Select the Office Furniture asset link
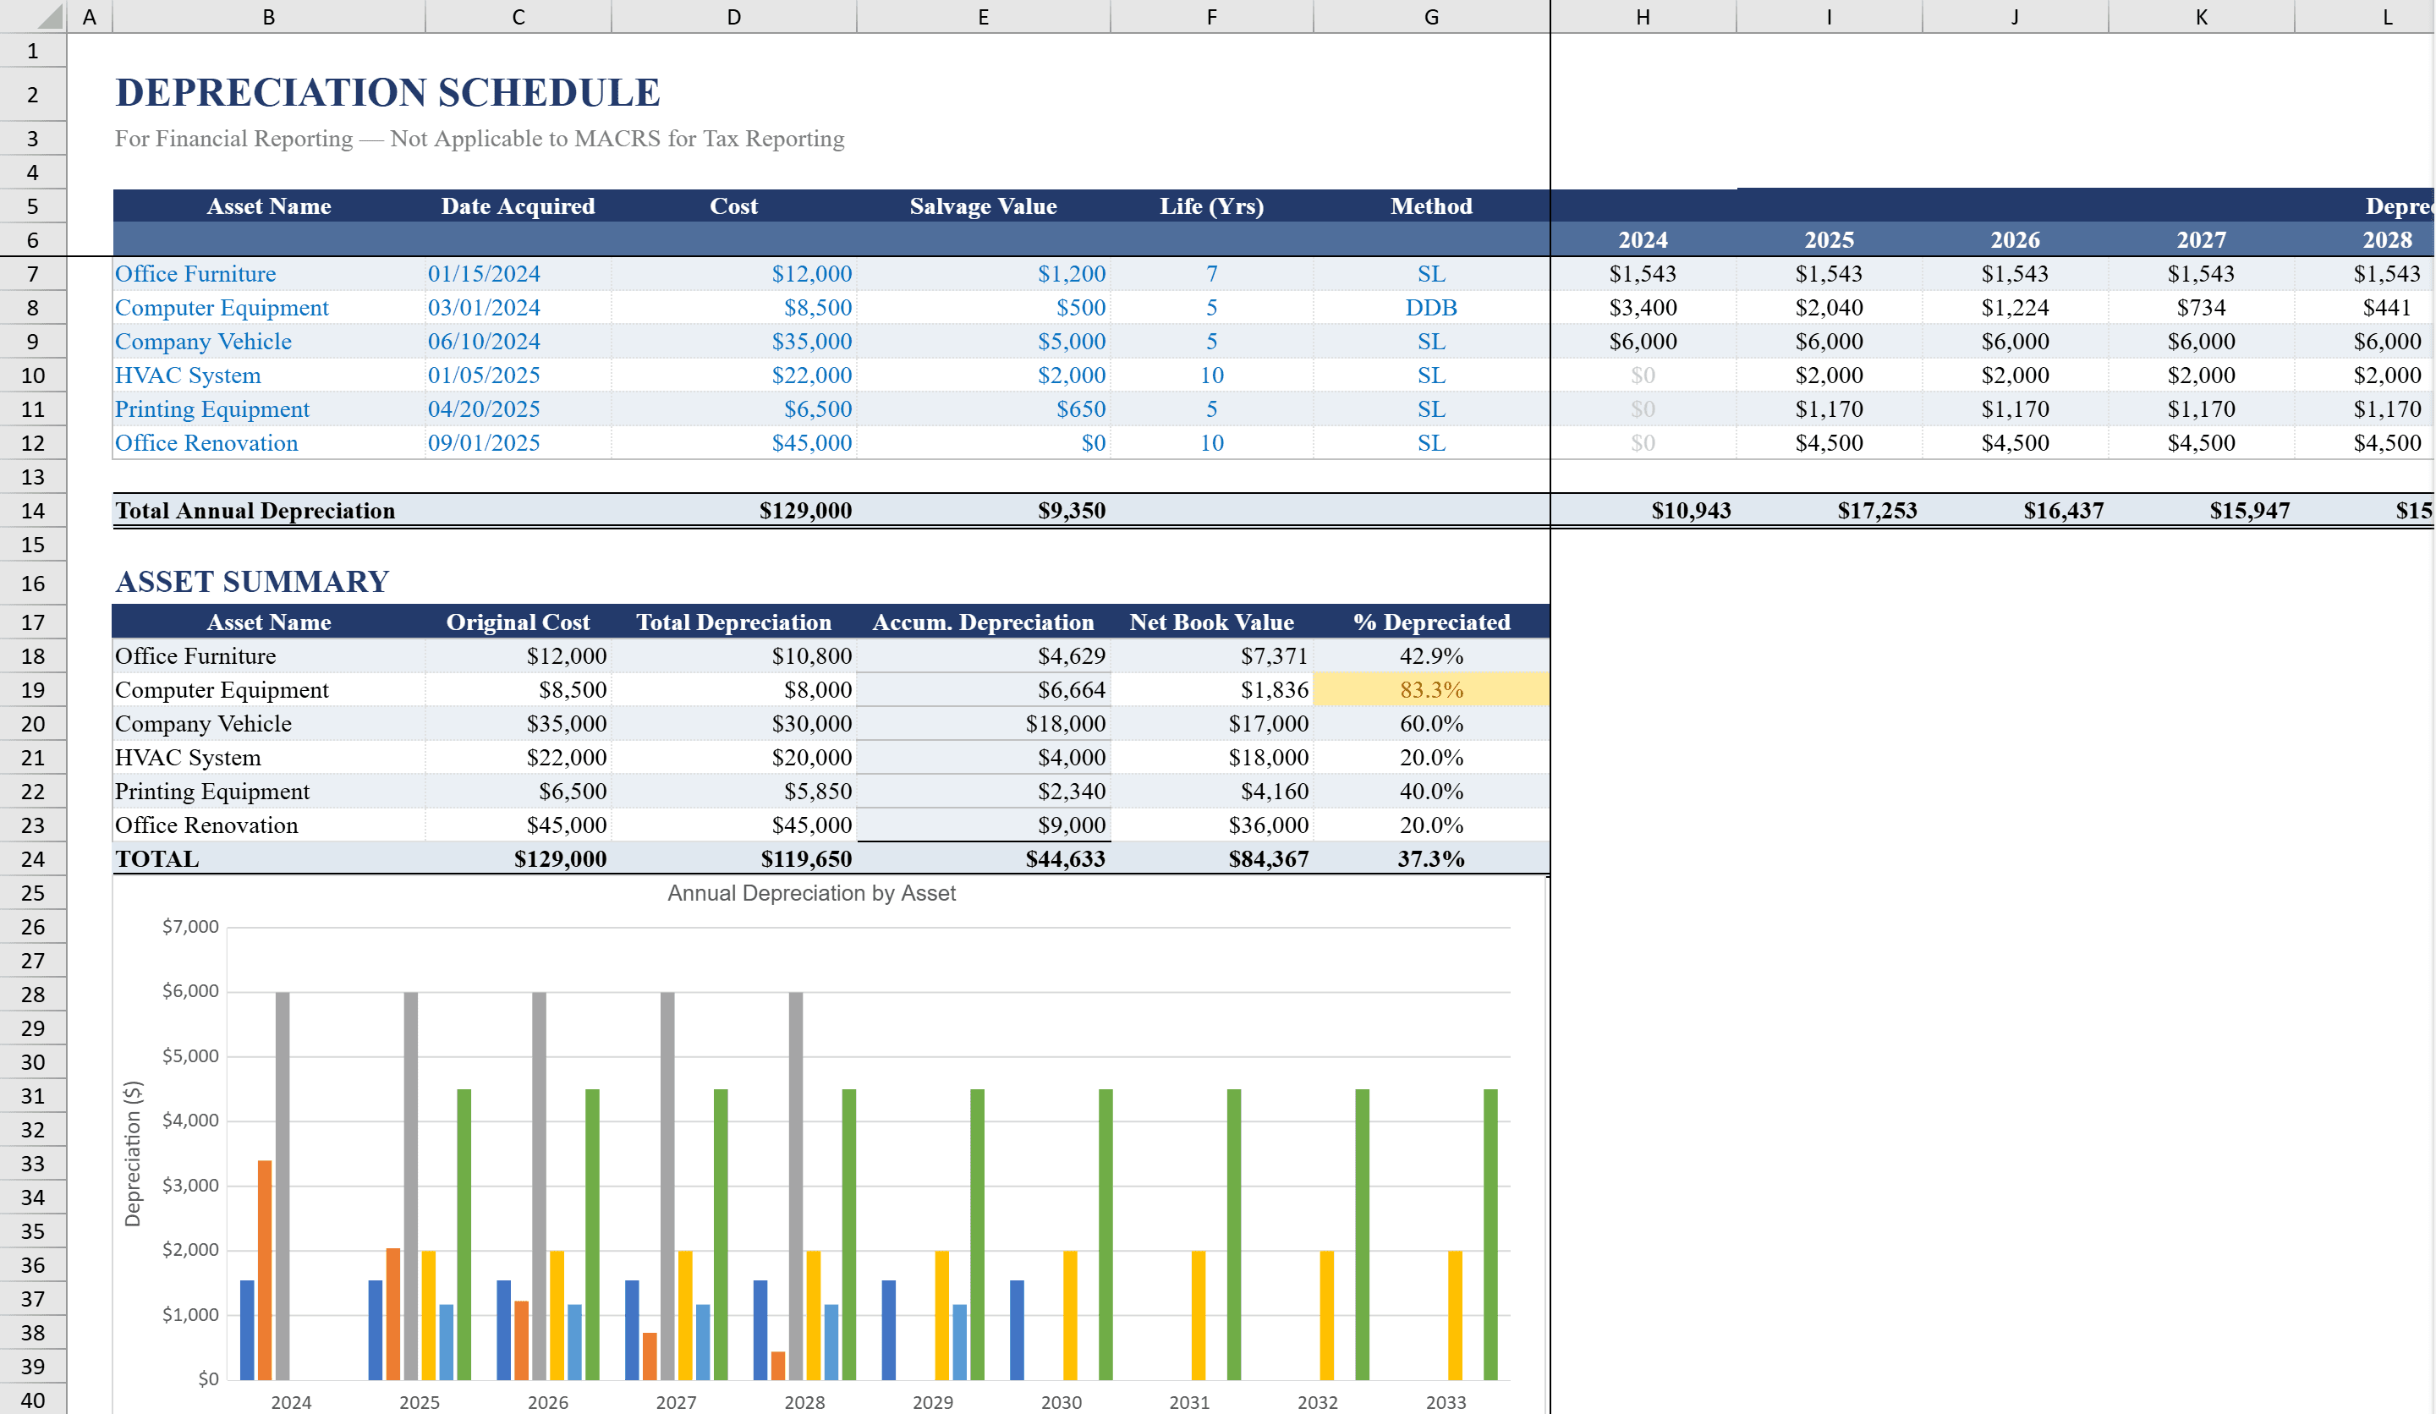Image resolution: width=2436 pixels, height=1414 pixels. (195, 273)
